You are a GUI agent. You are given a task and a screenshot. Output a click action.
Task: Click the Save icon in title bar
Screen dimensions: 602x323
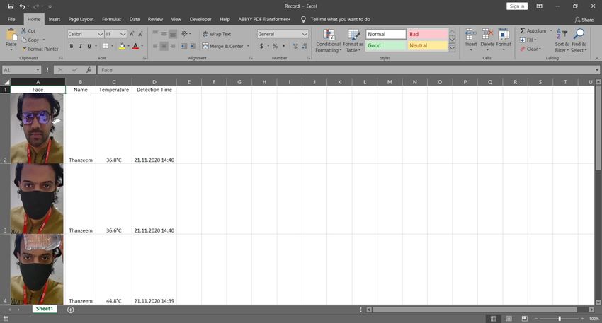[11, 6]
